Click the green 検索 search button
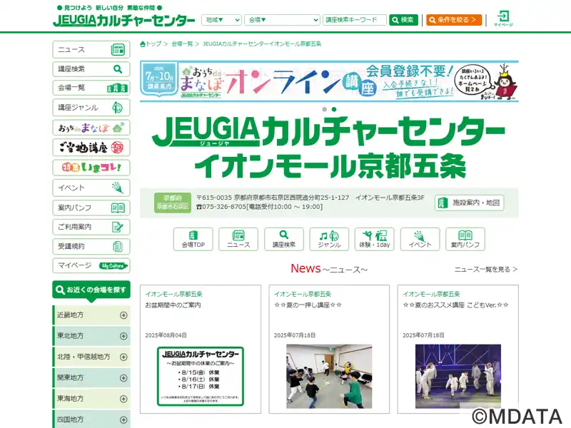 [x=403, y=20]
